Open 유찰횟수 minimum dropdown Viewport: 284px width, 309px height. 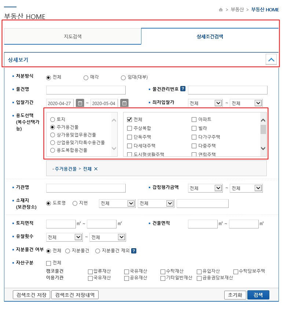(x=64, y=237)
